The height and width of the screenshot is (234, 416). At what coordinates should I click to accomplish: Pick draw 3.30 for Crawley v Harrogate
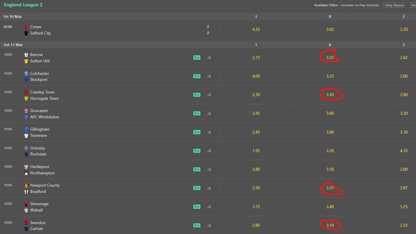[330, 95]
